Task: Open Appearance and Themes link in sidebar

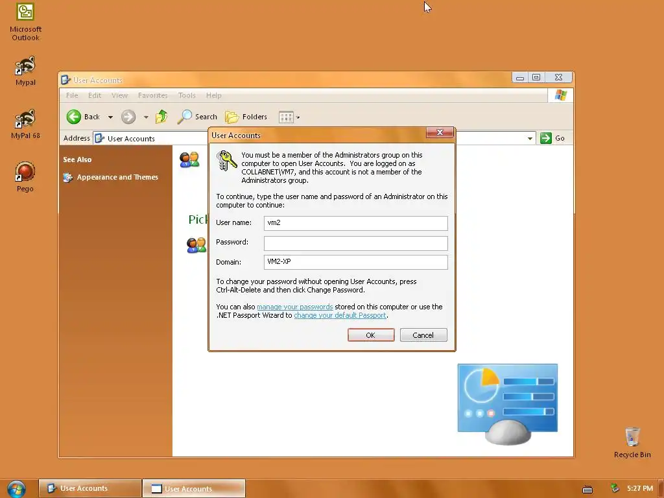Action: (117, 177)
